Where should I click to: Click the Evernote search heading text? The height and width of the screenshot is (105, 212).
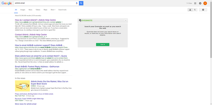click(103, 27)
